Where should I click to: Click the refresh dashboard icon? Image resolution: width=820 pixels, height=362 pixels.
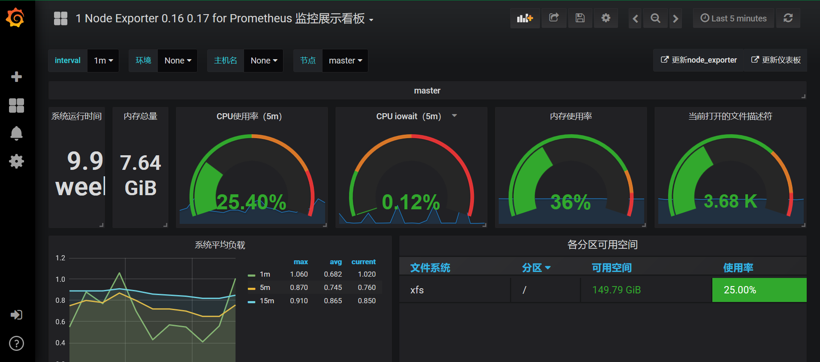[788, 18]
